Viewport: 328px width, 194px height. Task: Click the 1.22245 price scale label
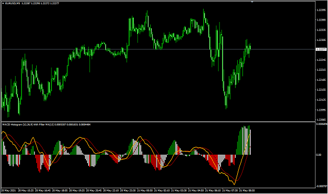[321, 60]
